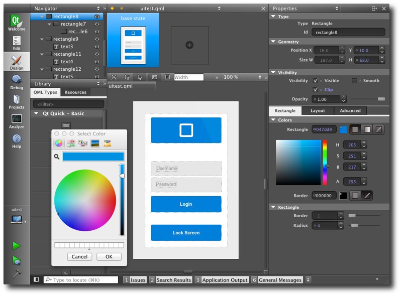Switch to Edit mode

coord(17,43)
